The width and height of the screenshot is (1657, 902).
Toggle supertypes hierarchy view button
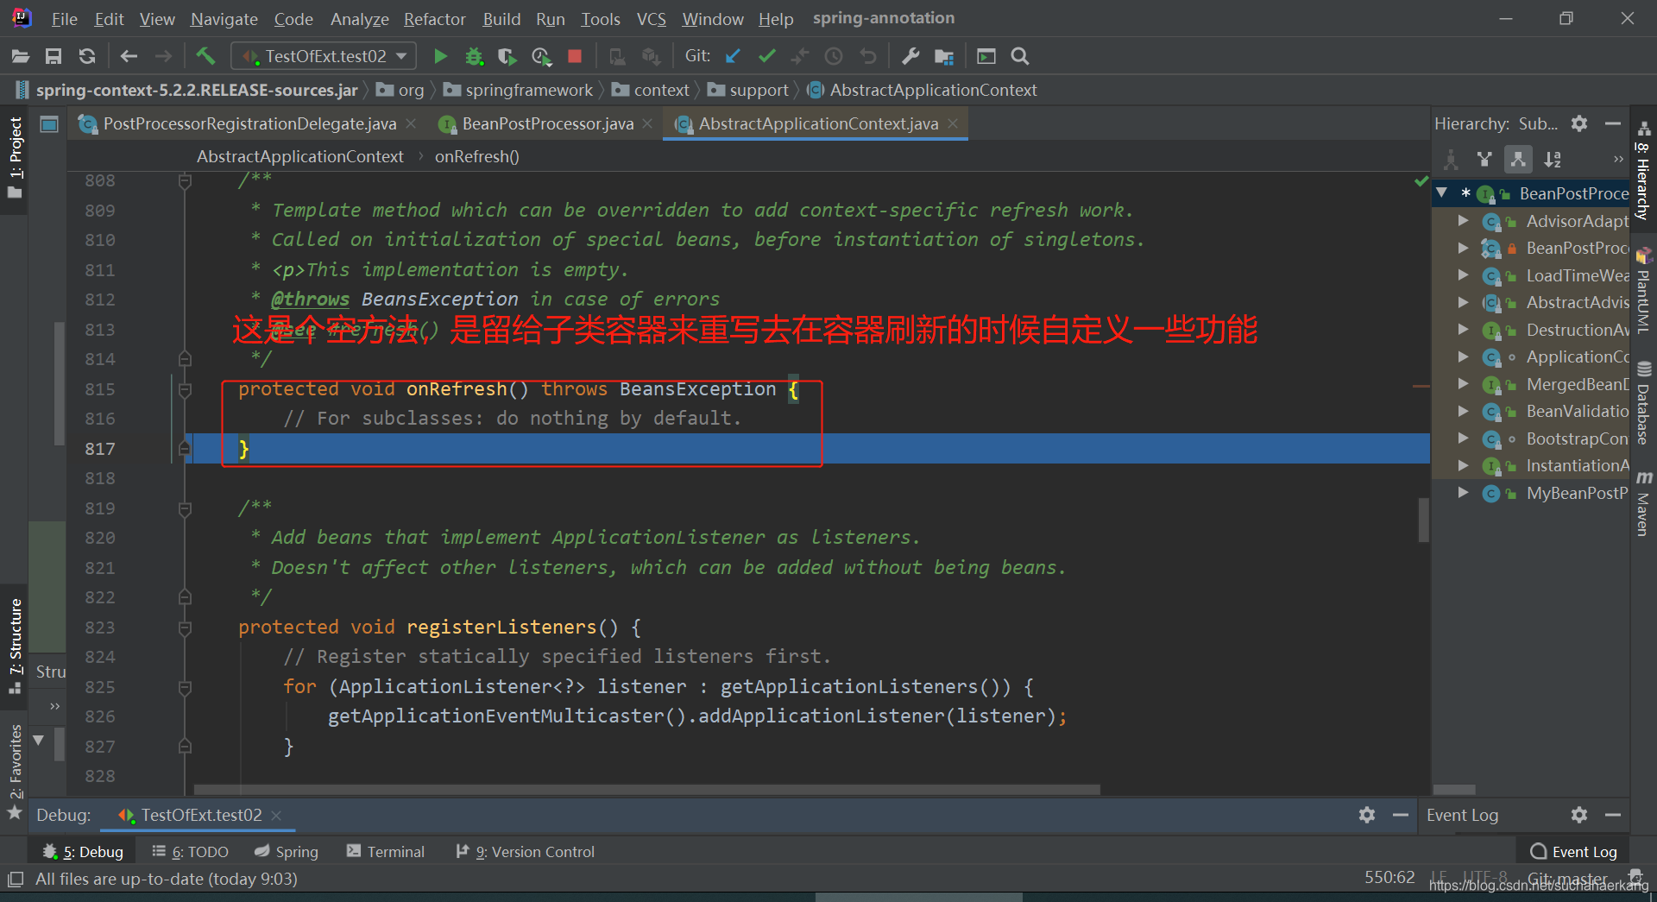point(1484,159)
